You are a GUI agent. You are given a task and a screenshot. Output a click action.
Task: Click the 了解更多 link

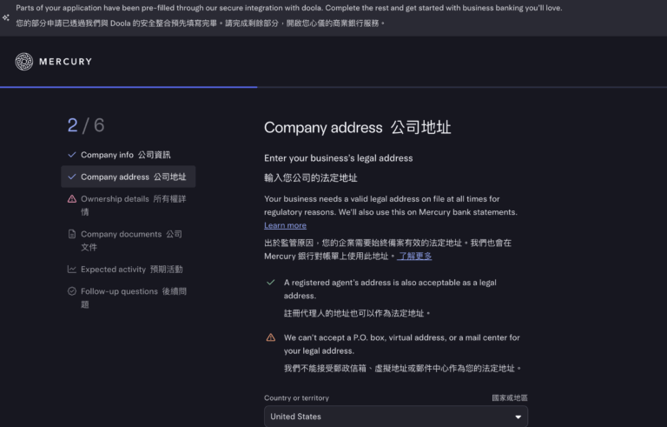[x=414, y=257]
